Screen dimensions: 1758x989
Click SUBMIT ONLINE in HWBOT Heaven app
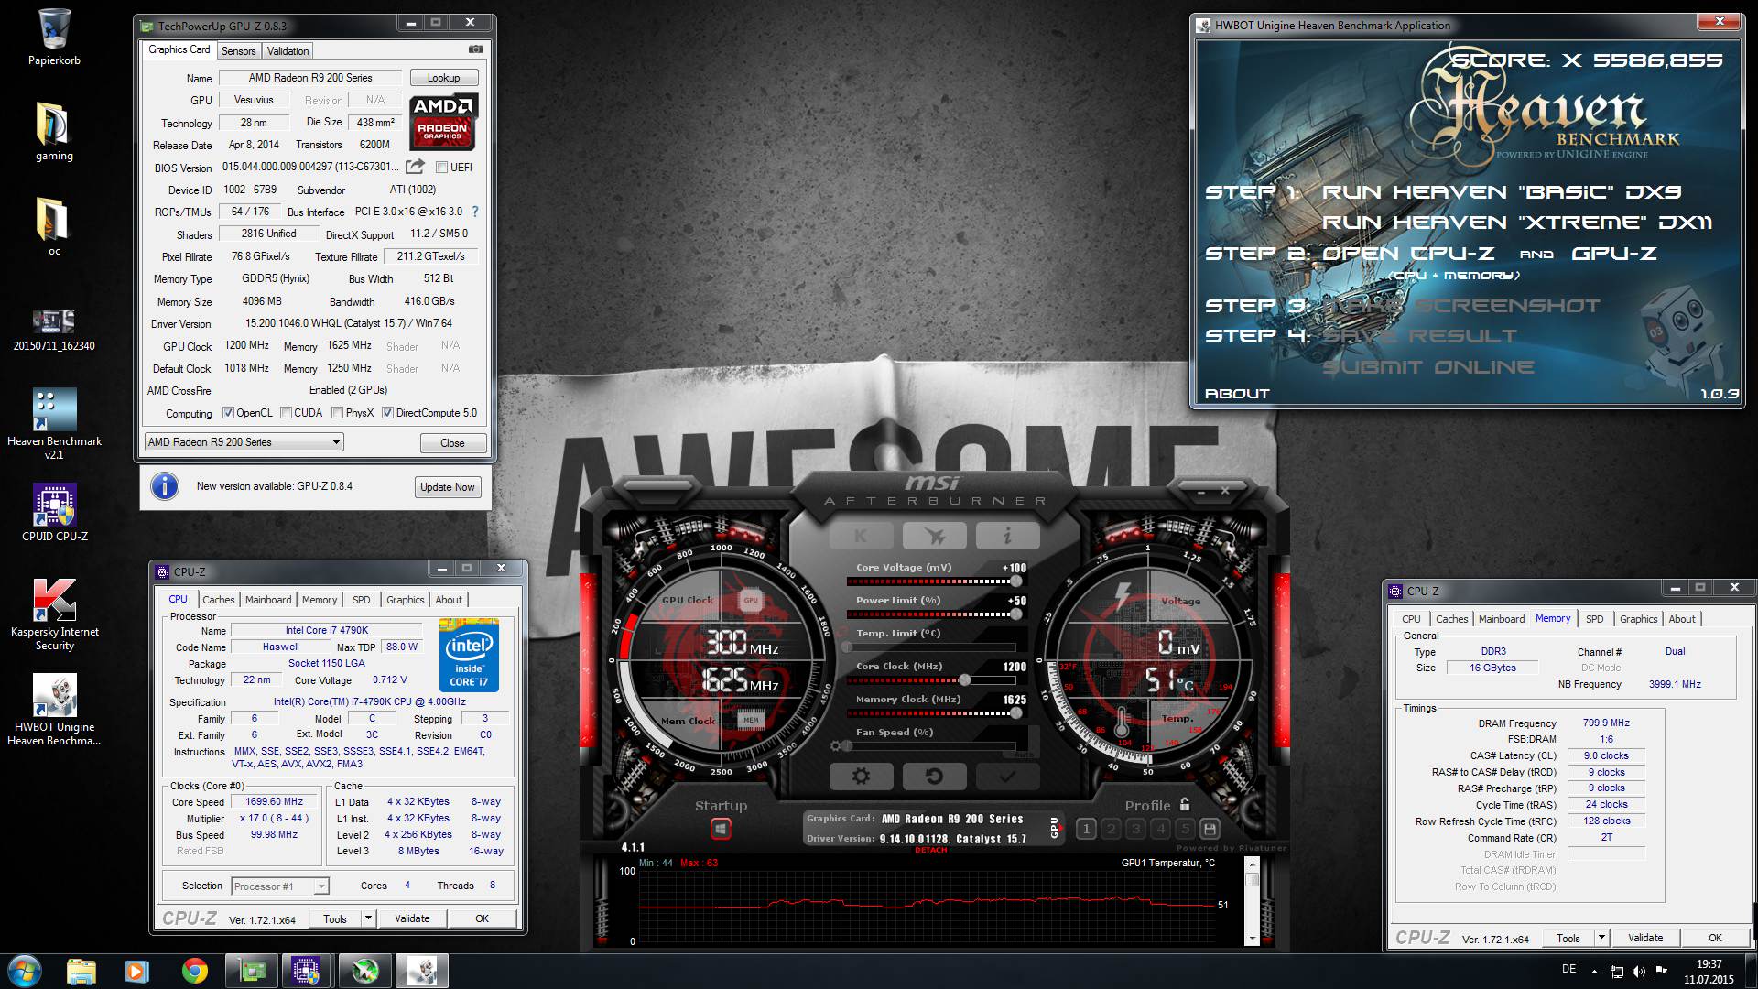1427,367
